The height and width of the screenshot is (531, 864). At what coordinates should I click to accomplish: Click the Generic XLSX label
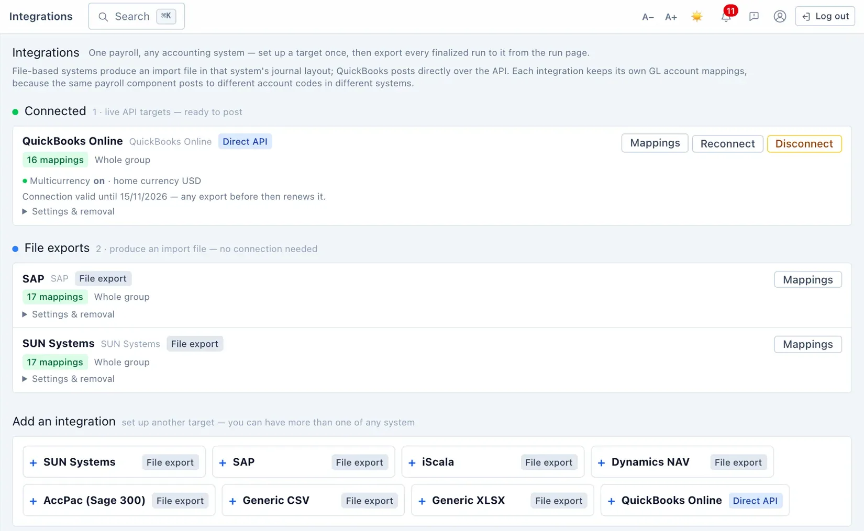(468, 500)
